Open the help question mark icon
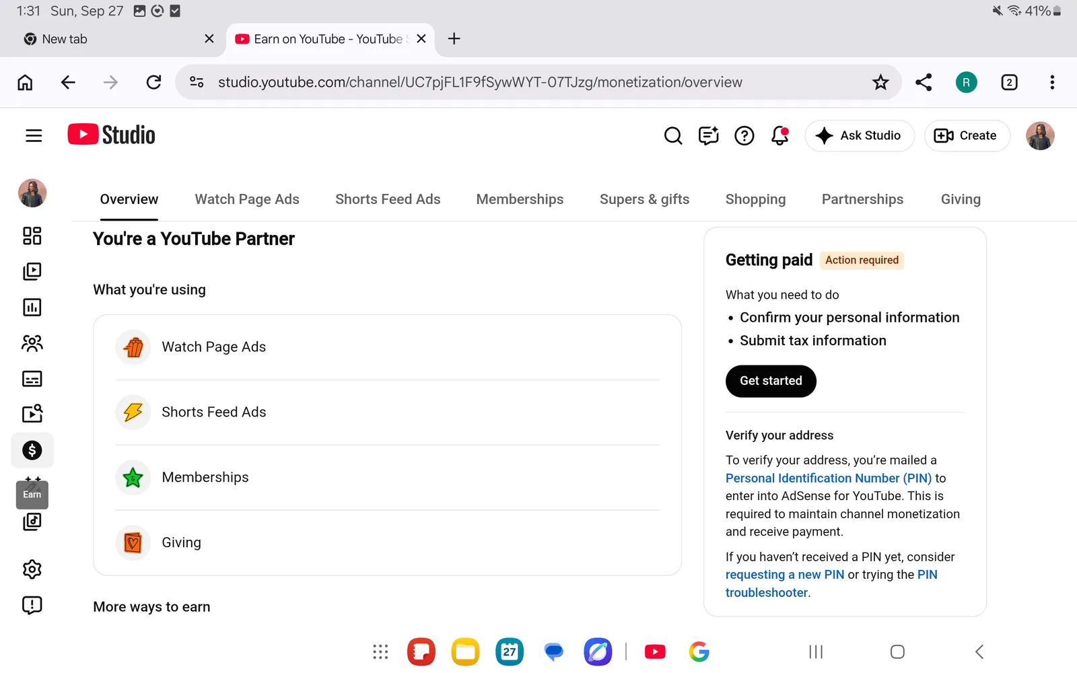The height and width of the screenshot is (673, 1077). tap(744, 136)
